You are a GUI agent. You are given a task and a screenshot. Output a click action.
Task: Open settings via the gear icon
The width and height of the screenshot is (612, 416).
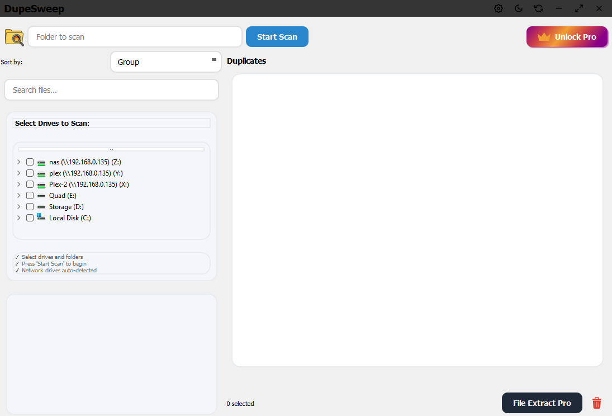[499, 8]
